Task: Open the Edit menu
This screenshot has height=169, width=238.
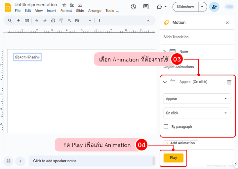Action: click(28, 11)
